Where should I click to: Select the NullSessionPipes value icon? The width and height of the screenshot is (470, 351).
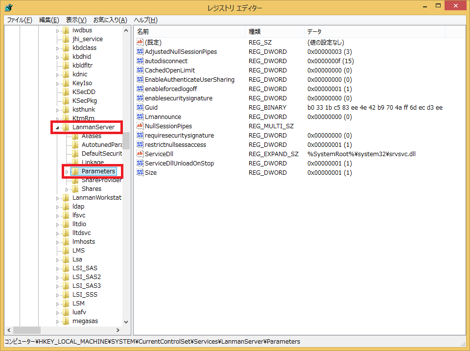140,126
